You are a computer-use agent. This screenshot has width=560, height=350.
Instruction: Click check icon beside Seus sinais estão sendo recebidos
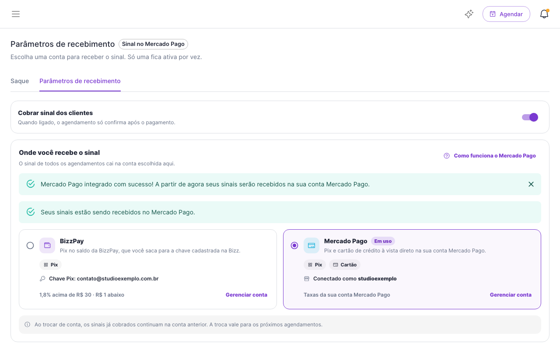pos(31,212)
